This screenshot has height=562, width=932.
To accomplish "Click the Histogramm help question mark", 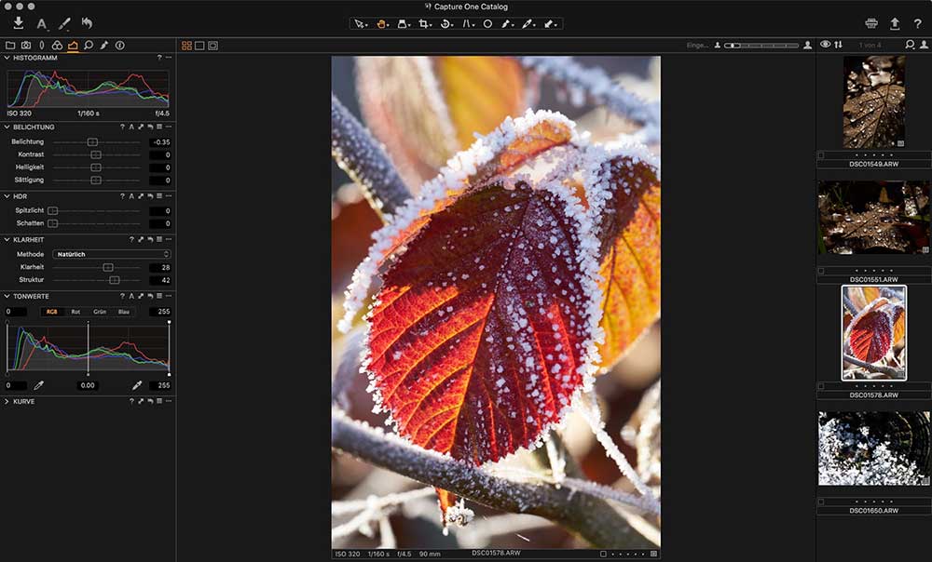I will [x=158, y=58].
